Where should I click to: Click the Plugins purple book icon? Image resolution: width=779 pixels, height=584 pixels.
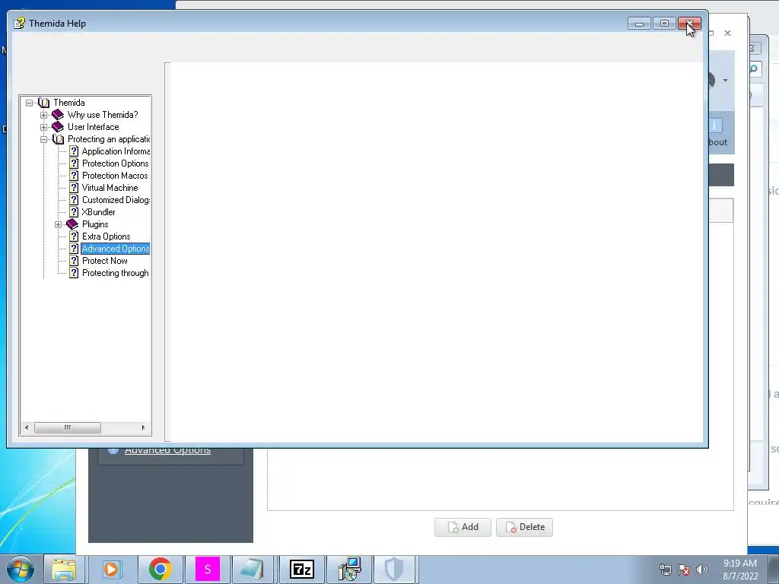pos(72,224)
